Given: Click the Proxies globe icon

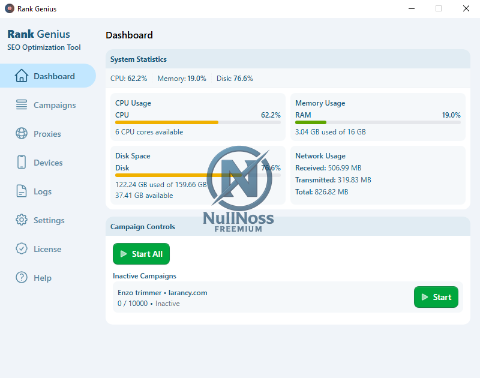Looking at the screenshot, I should pyautogui.click(x=21, y=134).
